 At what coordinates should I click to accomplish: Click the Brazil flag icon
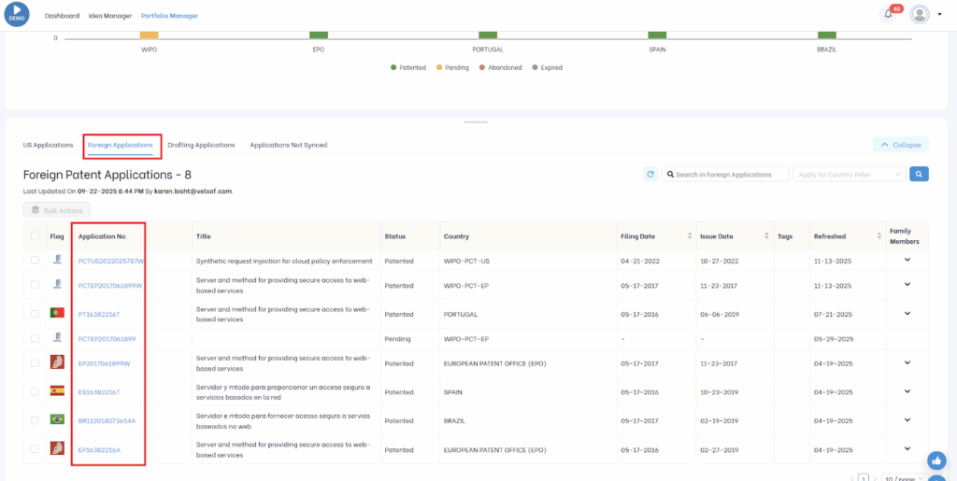coord(57,420)
